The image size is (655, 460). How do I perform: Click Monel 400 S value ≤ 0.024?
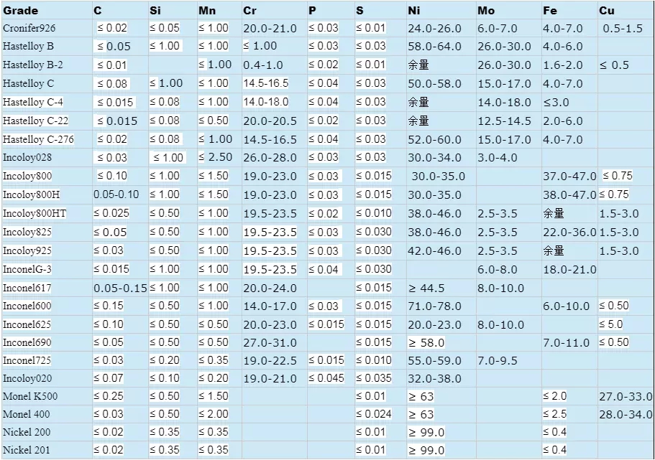point(374,414)
